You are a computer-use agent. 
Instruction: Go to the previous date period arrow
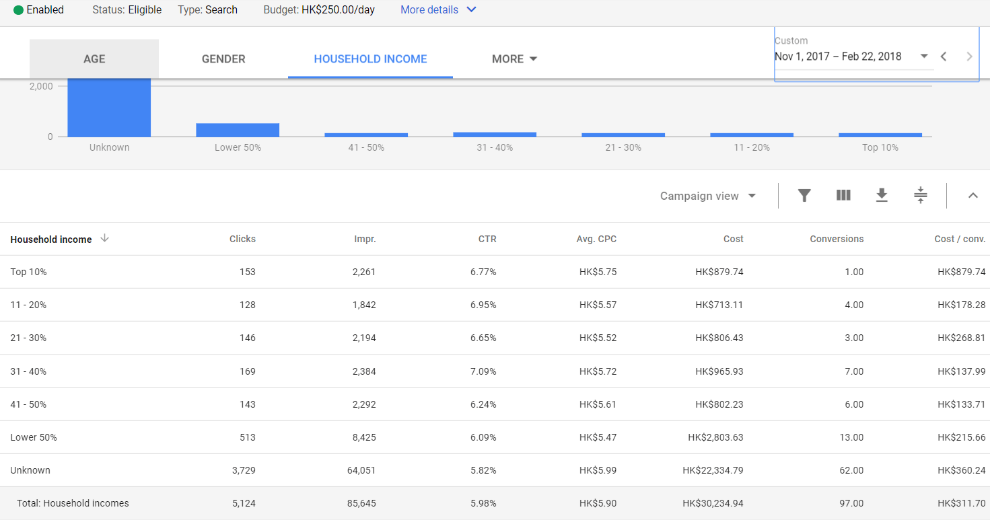click(x=944, y=57)
